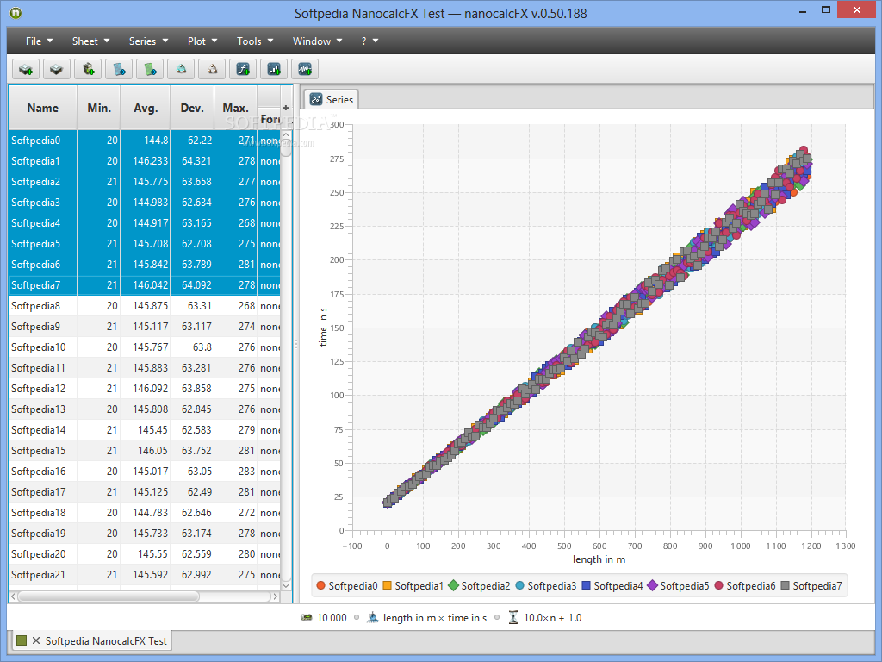The width and height of the screenshot is (882, 662).
Task: Click the hourglass icon beside 10.0×n + 1.0
Action: tap(513, 617)
